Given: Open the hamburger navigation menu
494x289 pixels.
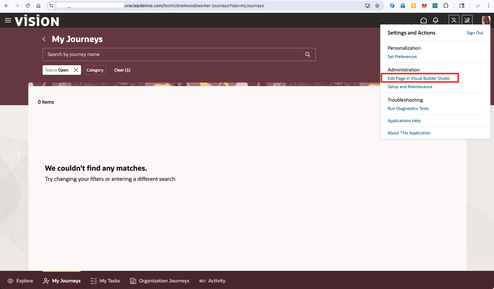Looking at the screenshot, I should pyautogui.click(x=8, y=20).
